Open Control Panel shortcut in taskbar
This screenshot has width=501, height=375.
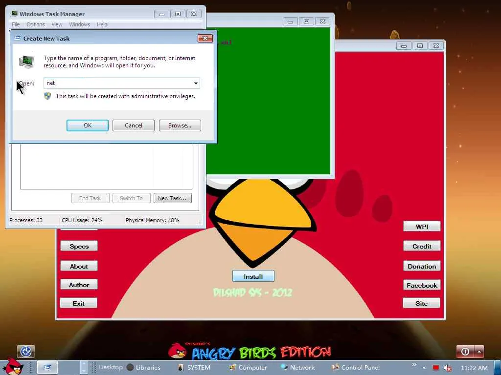[356, 367]
